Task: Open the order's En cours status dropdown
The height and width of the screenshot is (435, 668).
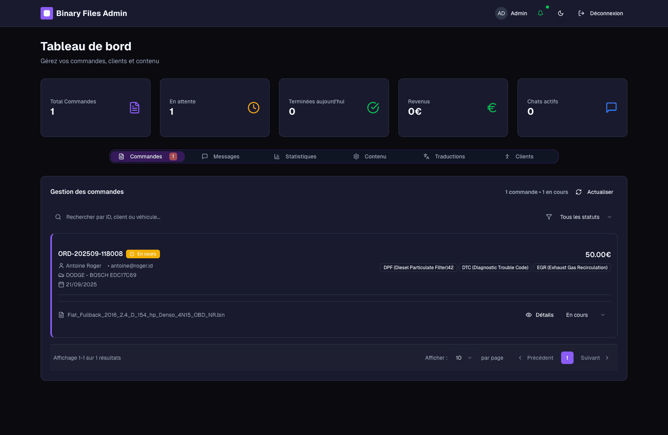Action: pos(586,315)
